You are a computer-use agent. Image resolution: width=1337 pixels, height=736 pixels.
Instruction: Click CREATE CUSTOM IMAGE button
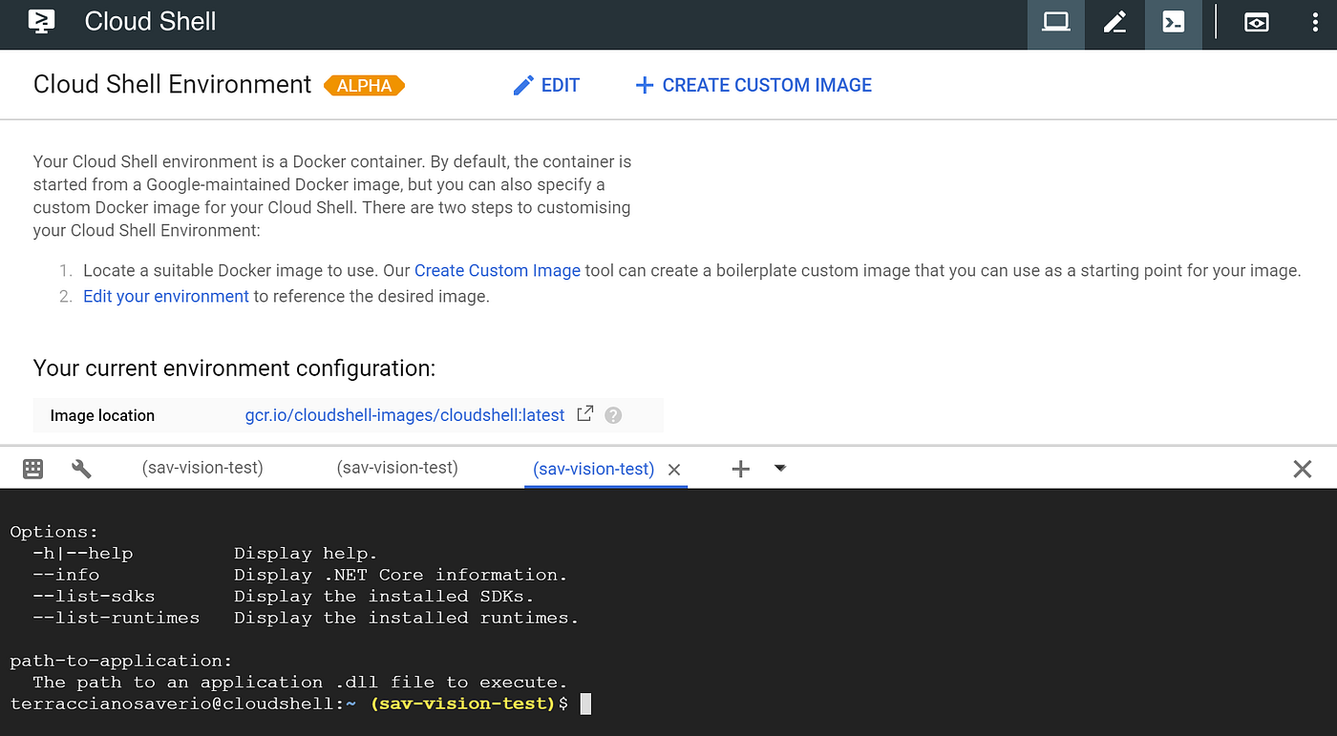tap(753, 85)
